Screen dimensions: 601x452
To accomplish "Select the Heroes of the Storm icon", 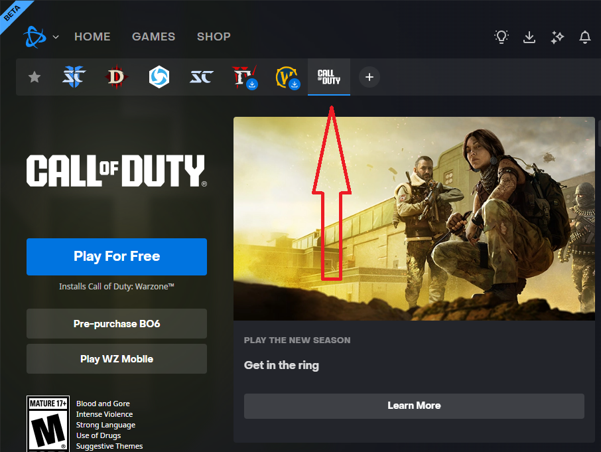I will (159, 77).
